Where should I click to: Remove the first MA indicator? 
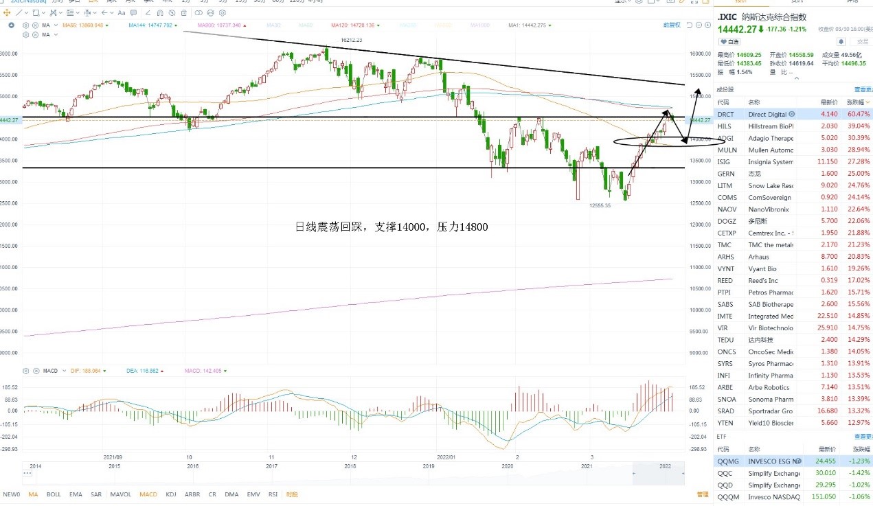tap(35, 25)
